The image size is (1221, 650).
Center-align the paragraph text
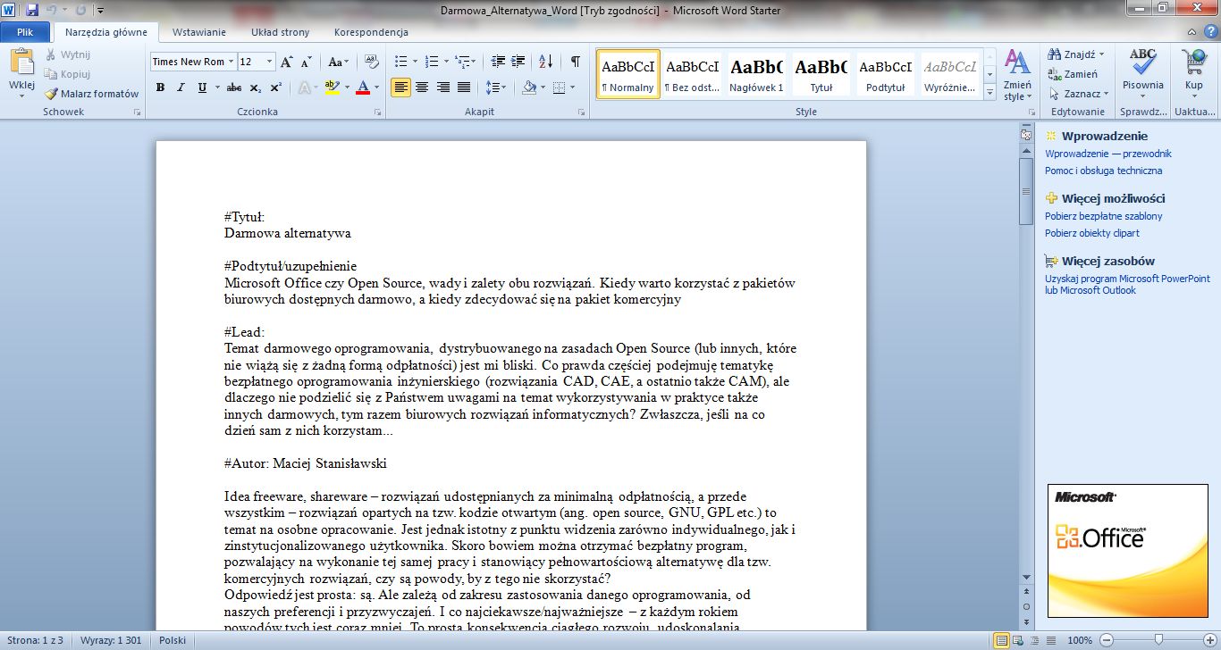coord(422,87)
